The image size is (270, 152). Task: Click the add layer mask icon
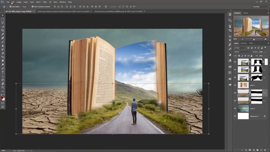[250, 150]
